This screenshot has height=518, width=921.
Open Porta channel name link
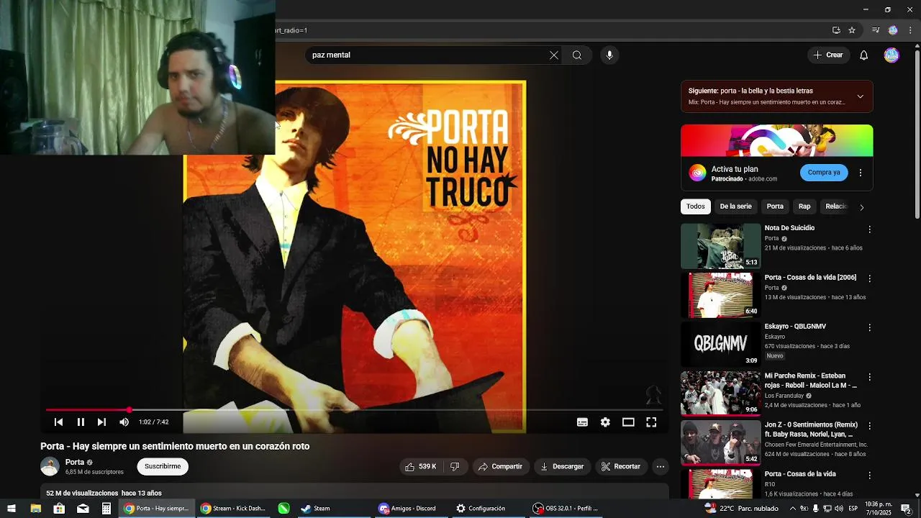pos(75,463)
